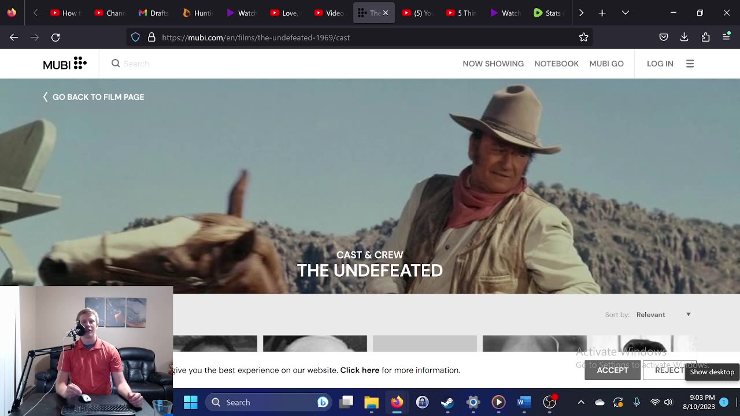Open the Click here cookie information link
This screenshot has height=416, width=740.
(x=360, y=370)
